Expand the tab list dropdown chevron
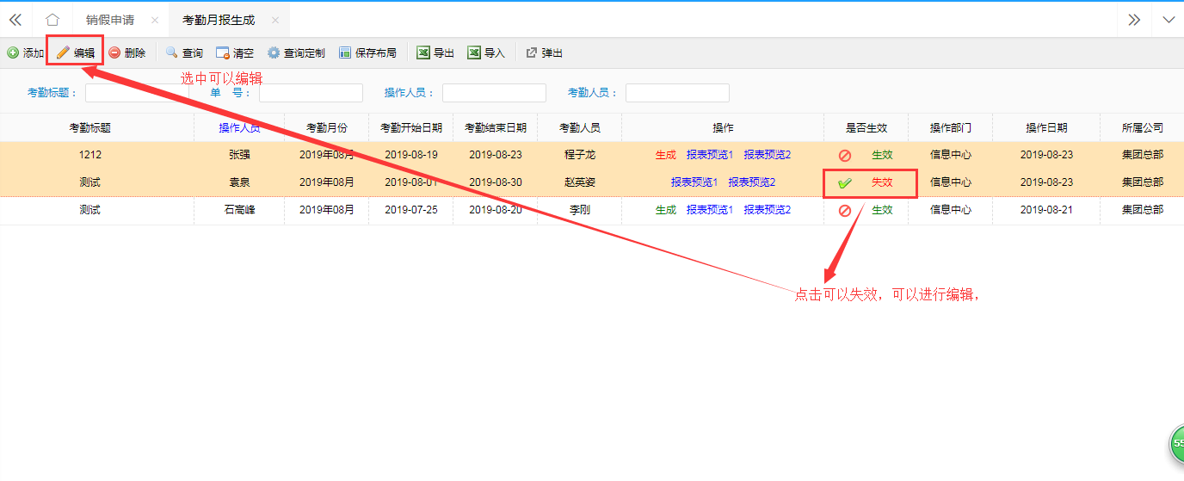Image resolution: width=1184 pixels, height=481 pixels. coord(1168,20)
